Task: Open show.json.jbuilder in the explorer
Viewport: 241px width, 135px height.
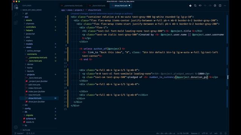Action: click(37, 102)
